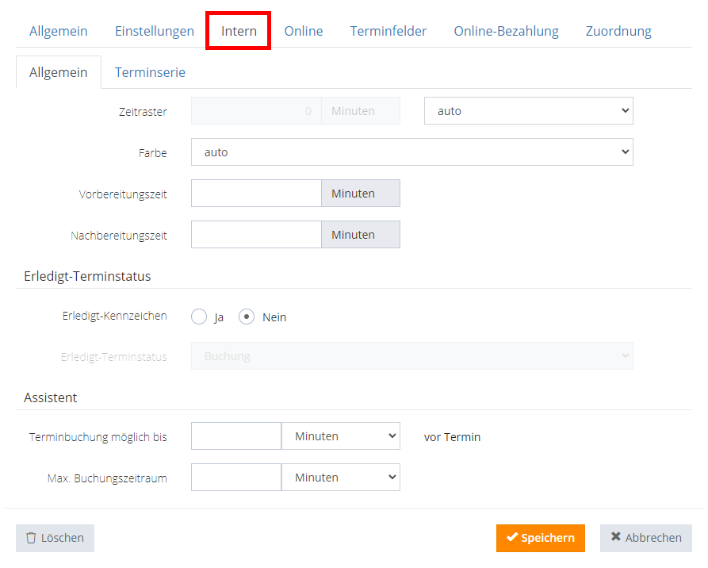
Task: Open the Terminbuchung möglich bis unit dropdown
Action: point(341,436)
